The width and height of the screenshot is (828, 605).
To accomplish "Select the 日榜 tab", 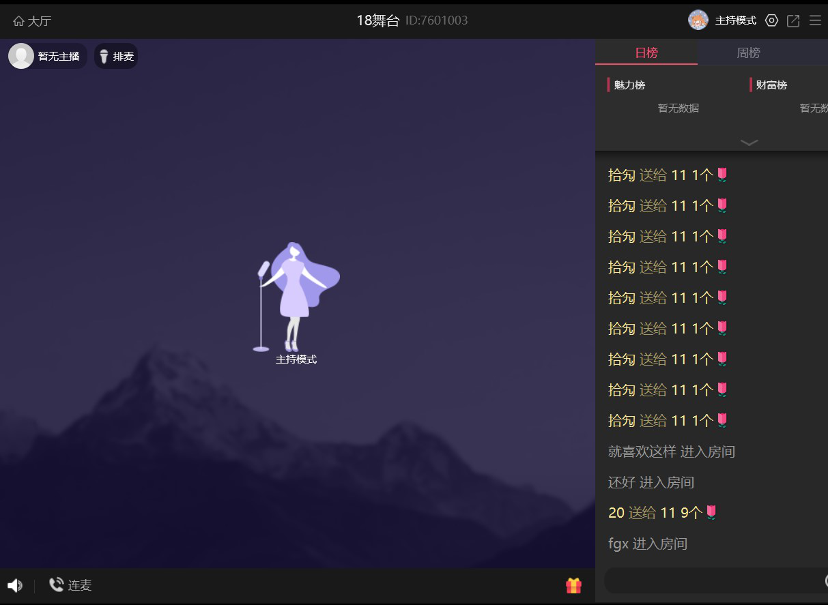I will [x=646, y=53].
